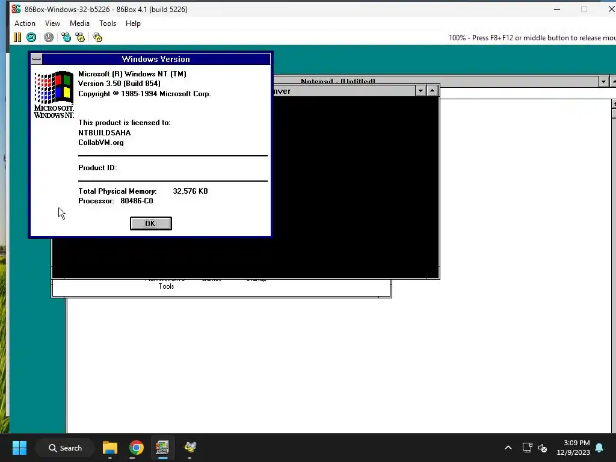Open the clock showing 3:09 PM
This screenshot has width=616, height=462.
573,448
